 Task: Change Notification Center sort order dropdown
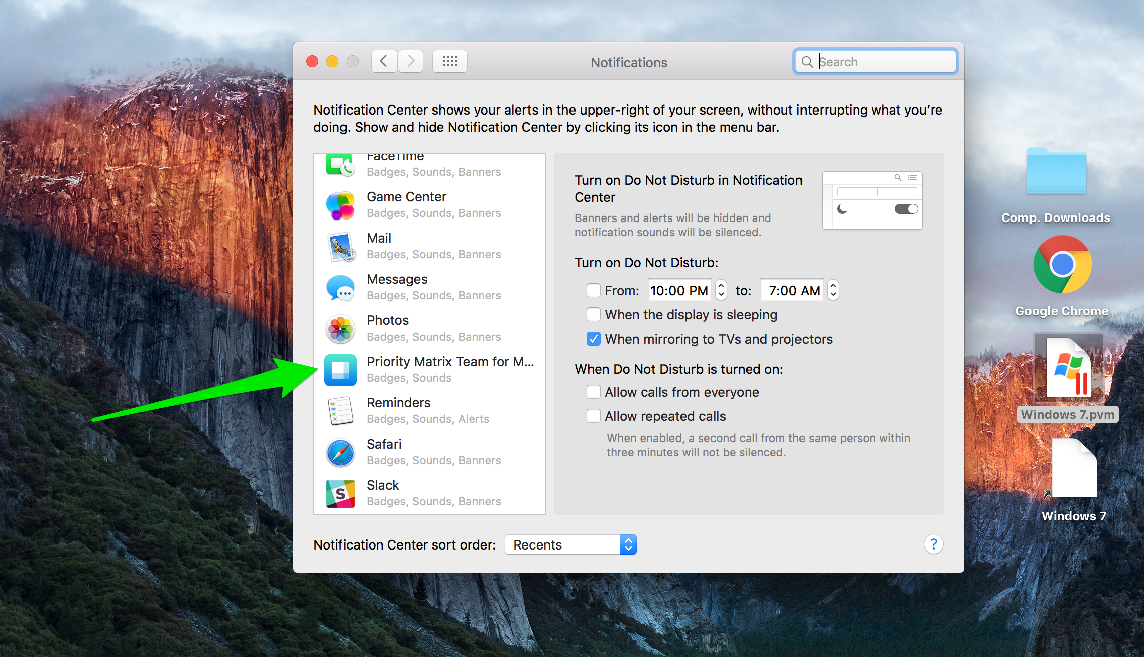572,544
